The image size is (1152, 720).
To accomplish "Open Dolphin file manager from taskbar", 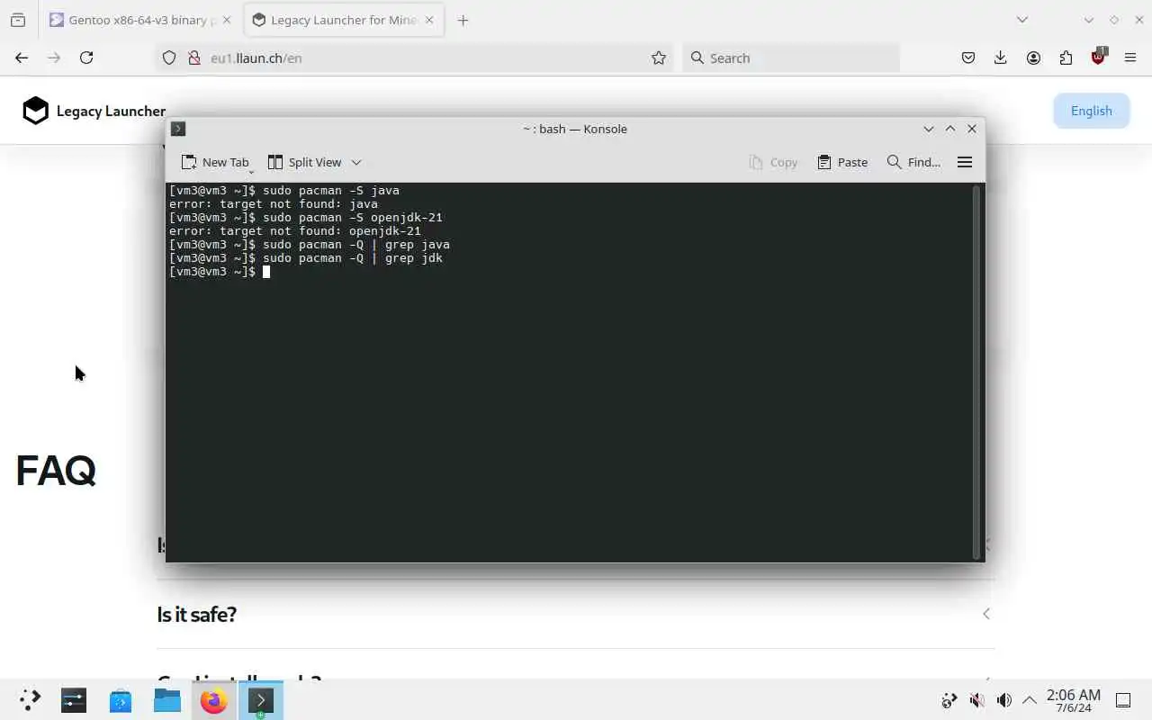I will [167, 700].
